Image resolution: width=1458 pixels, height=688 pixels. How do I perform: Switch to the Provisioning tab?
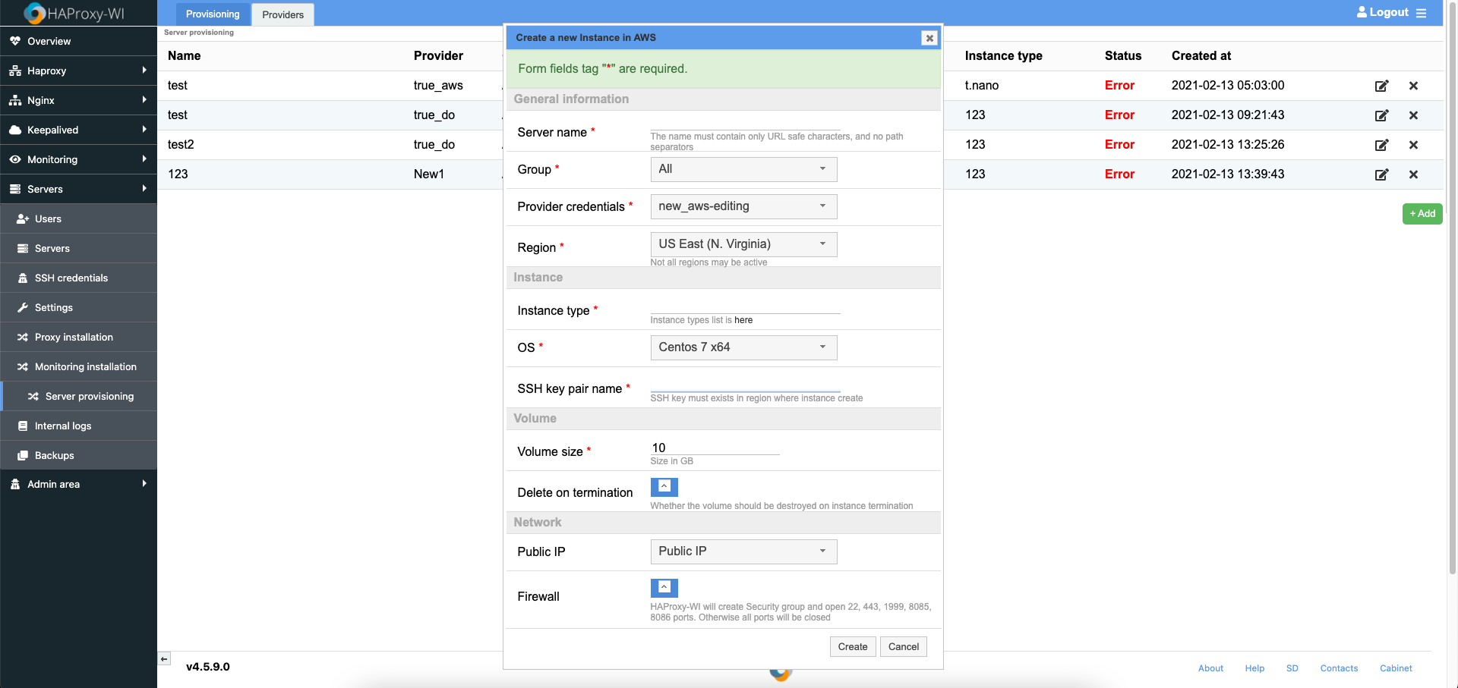click(213, 14)
